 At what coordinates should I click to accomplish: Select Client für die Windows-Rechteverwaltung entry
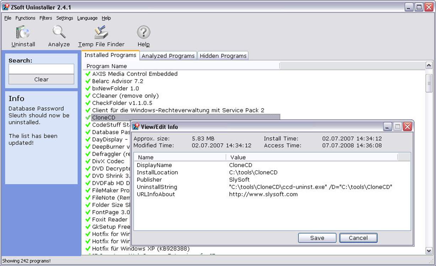178,110
